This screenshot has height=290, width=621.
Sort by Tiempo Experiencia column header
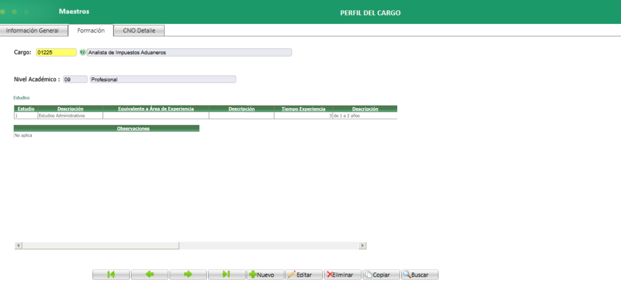click(x=303, y=108)
